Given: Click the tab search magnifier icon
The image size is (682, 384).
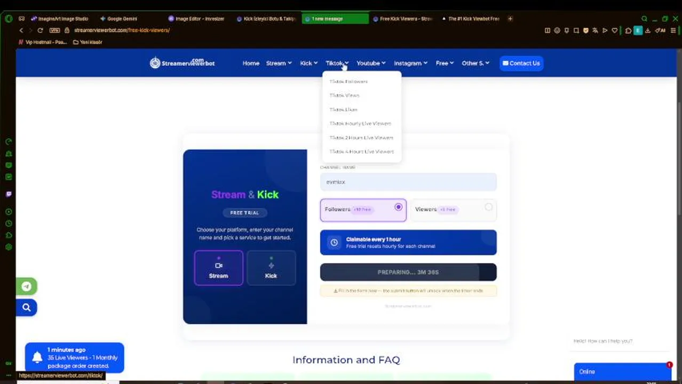Looking at the screenshot, I should 644,19.
